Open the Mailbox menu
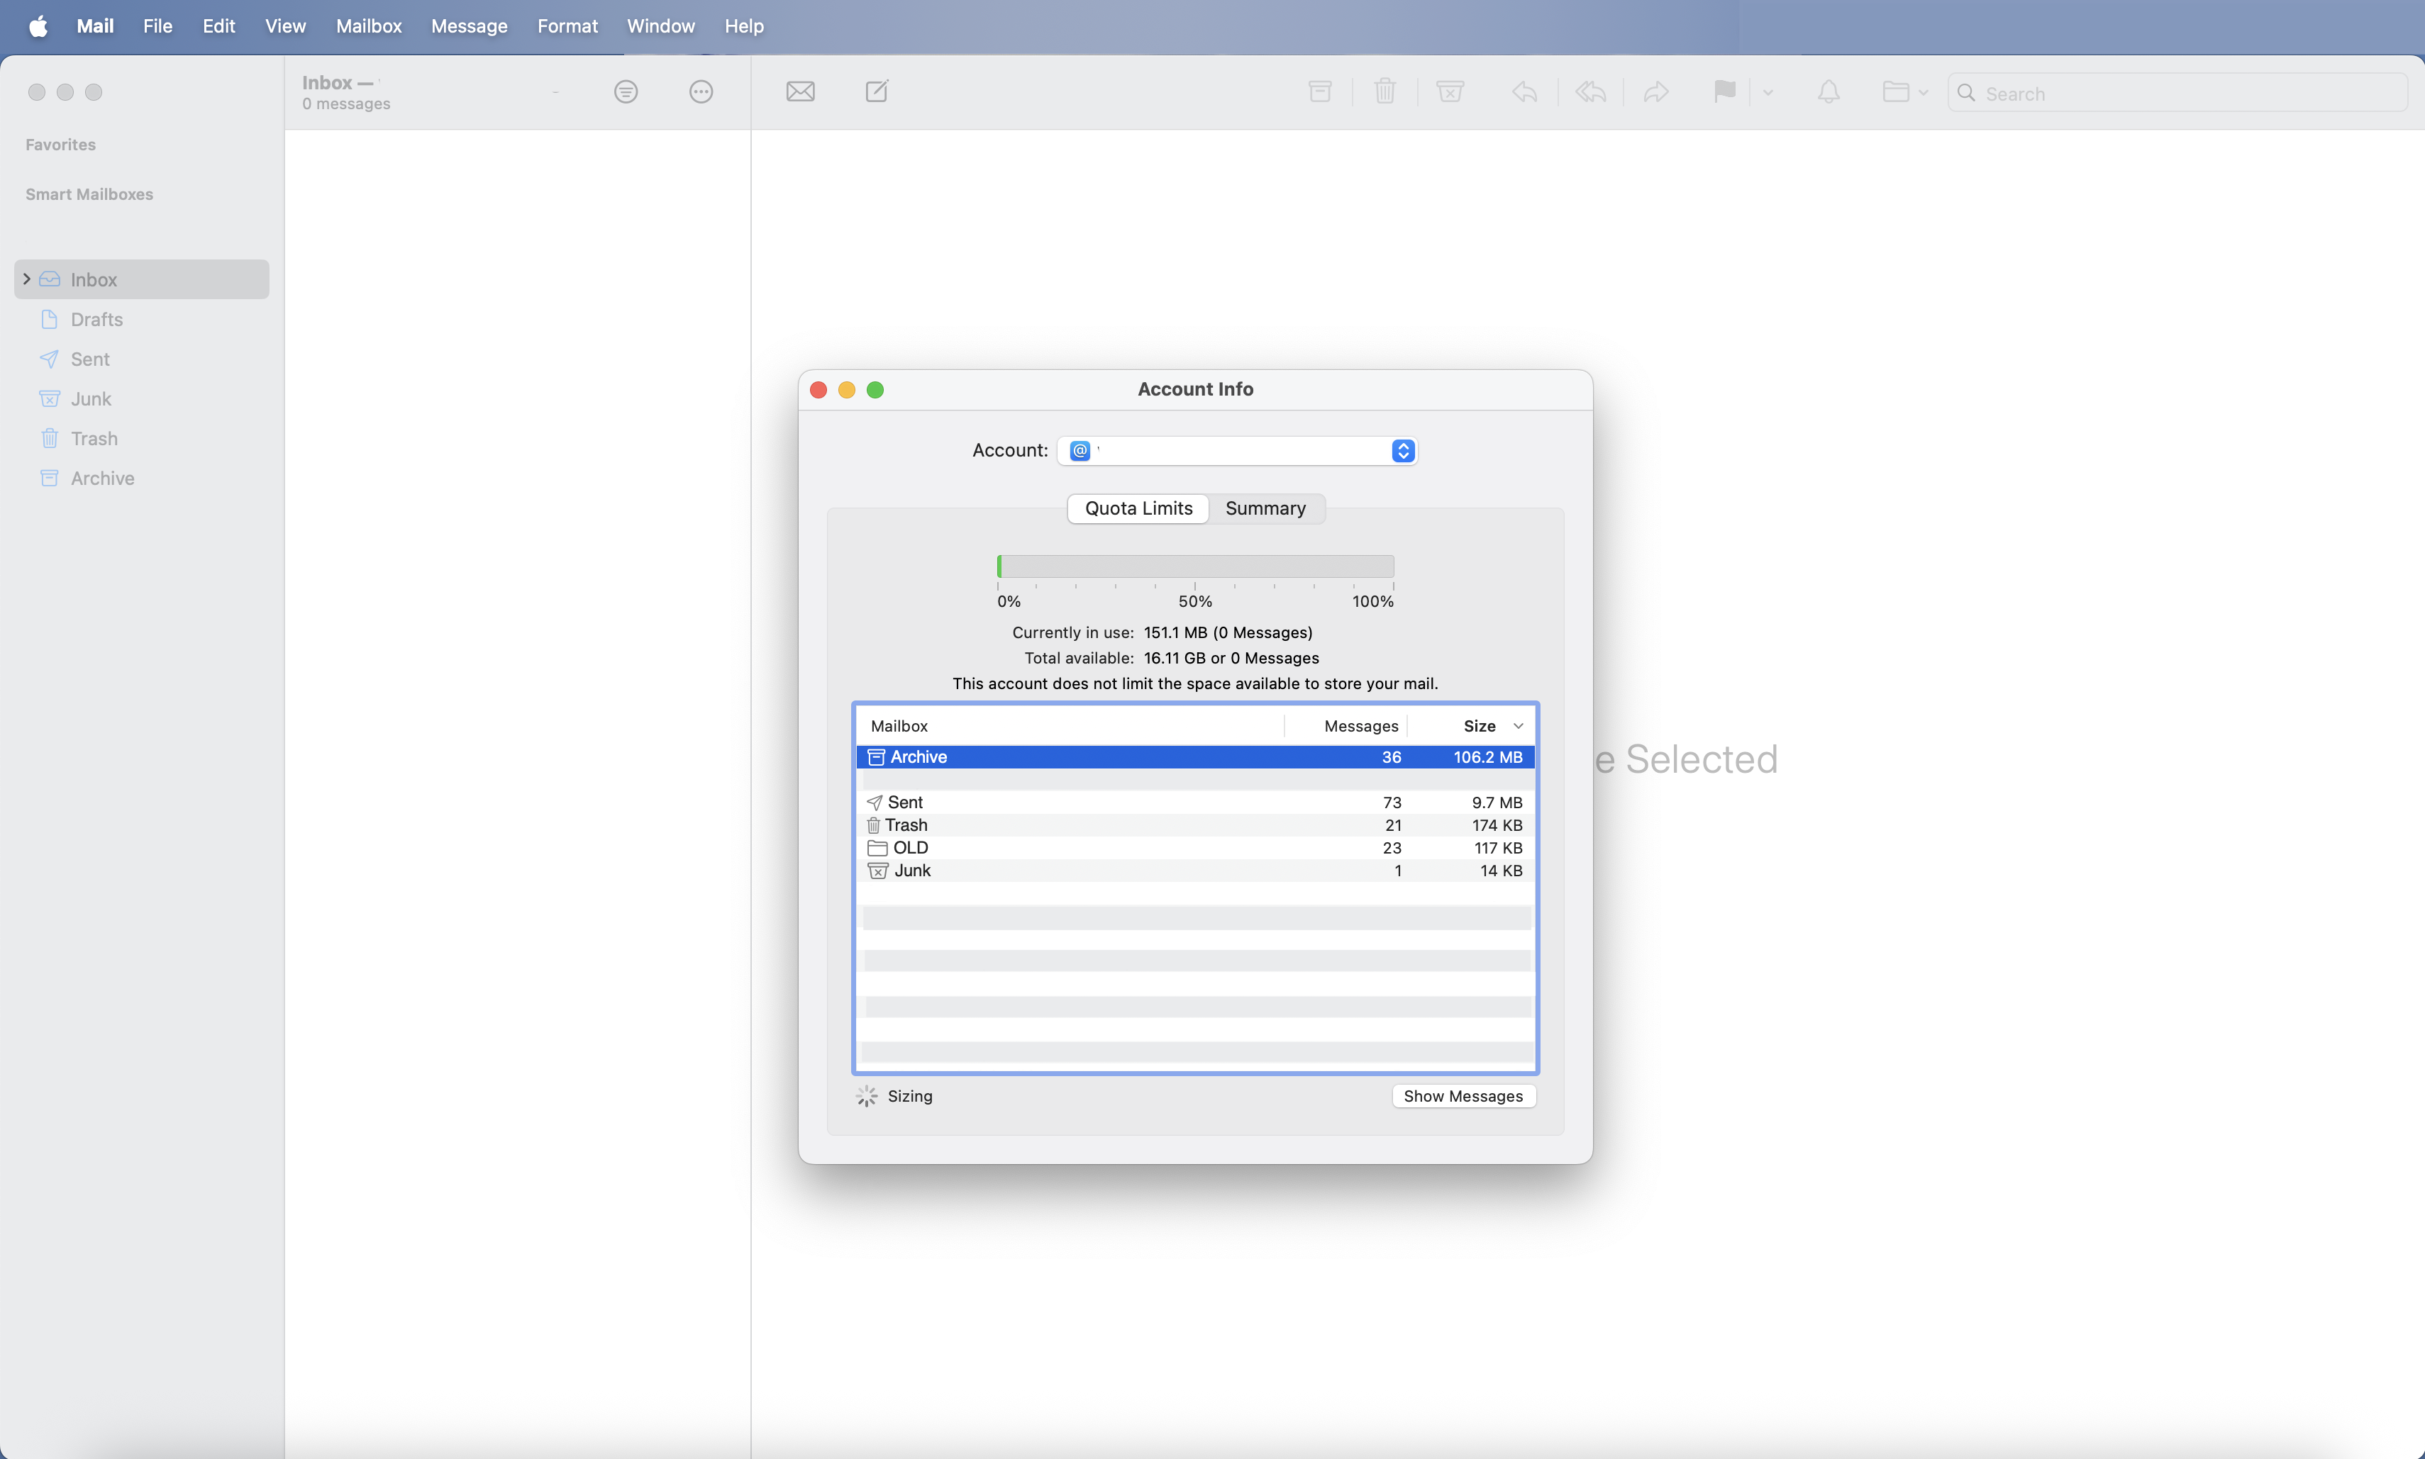 368,26
